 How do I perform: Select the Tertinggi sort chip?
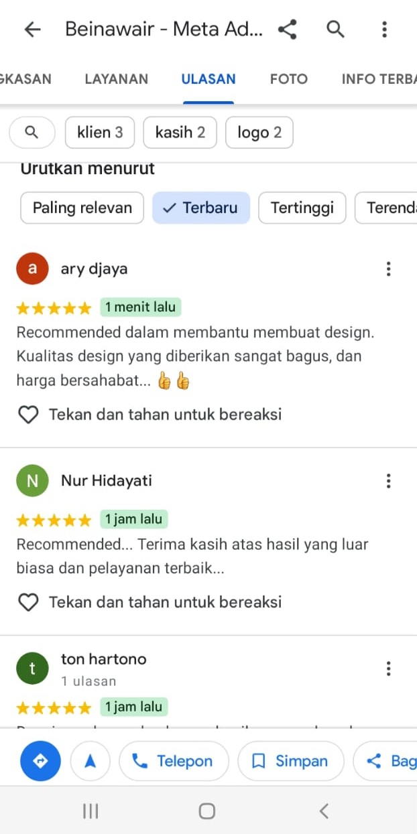click(302, 208)
